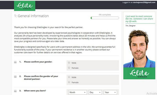Click the Tim, Designer caption
Image resolution: width=157 pixels, height=95 pixels.
point(131,26)
